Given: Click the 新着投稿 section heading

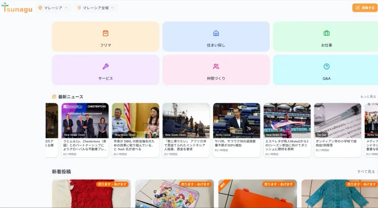Looking at the screenshot, I should pos(61,172).
